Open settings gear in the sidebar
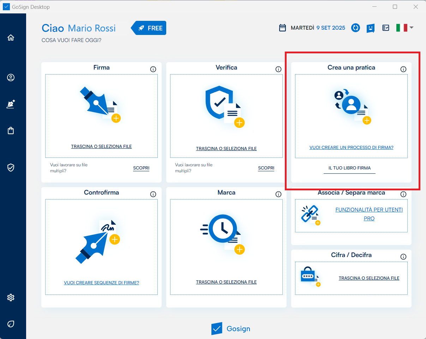The width and height of the screenshot is (426, 339). [11, 298]
